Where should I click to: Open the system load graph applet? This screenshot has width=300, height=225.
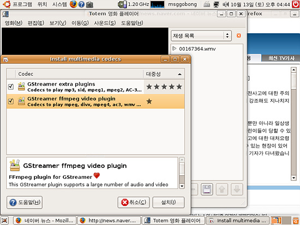tap(157, 4)
